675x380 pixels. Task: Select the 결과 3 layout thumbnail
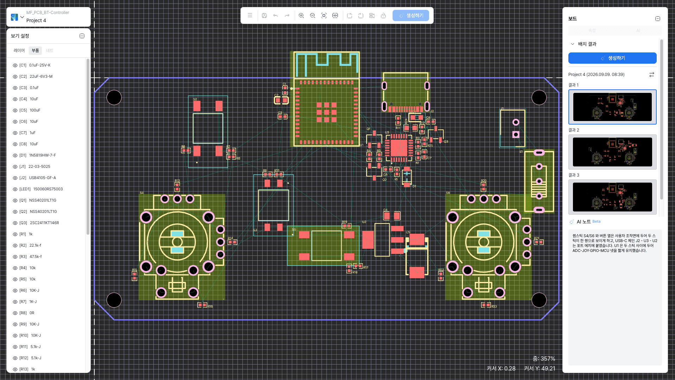click(x=612, y=197)
